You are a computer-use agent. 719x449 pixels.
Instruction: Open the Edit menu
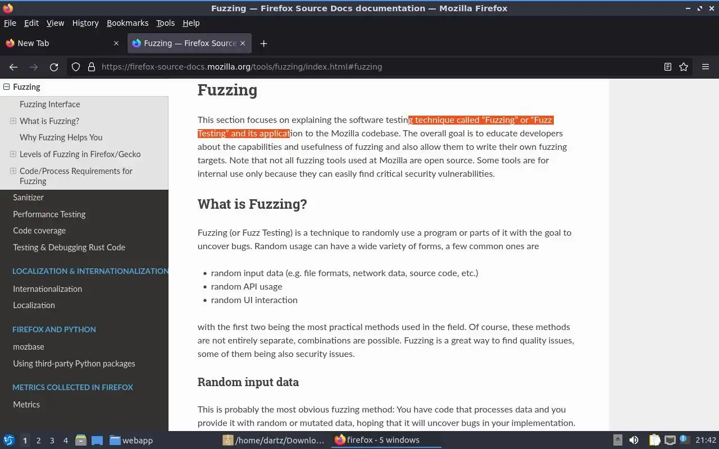point(31,23)
